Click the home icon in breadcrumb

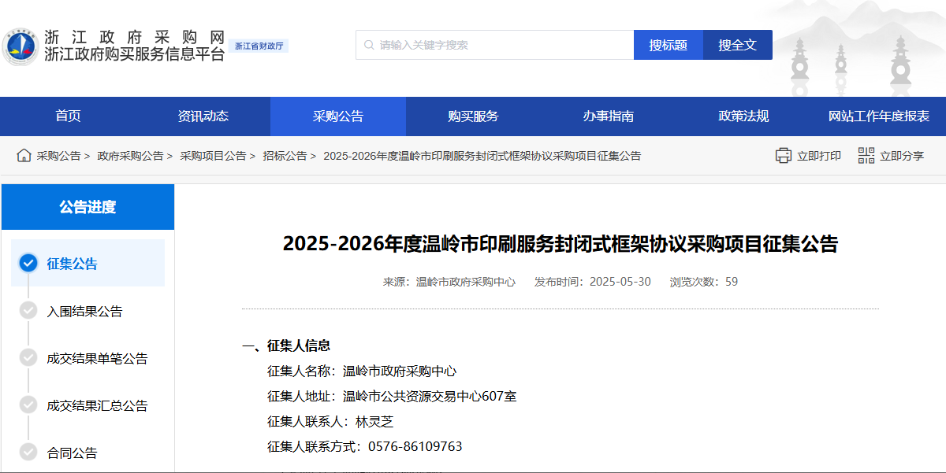pos(24,155)
